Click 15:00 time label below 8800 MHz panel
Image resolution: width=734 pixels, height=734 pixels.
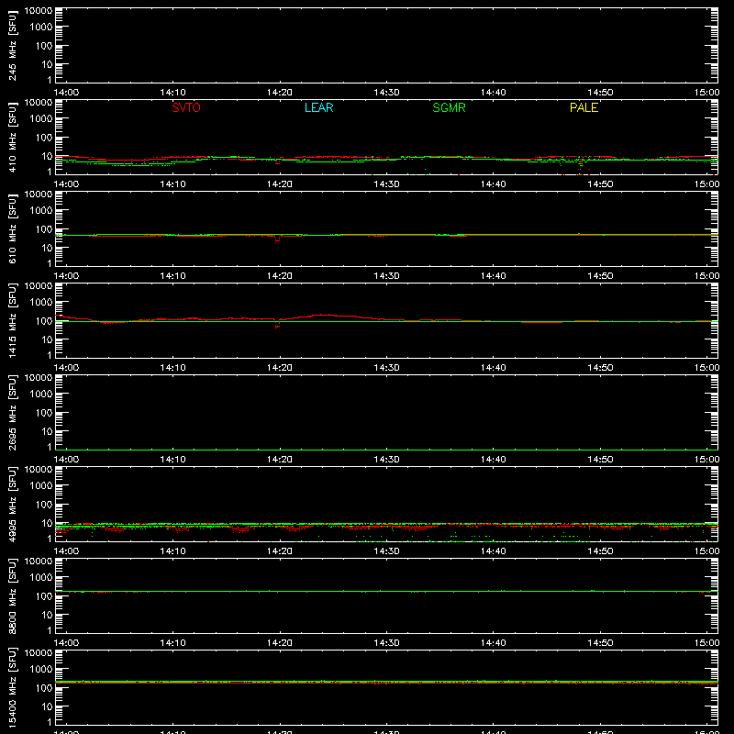tap(706, 643)
